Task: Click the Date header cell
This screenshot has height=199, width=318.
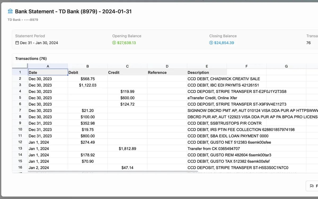Action: coord(48,73)
